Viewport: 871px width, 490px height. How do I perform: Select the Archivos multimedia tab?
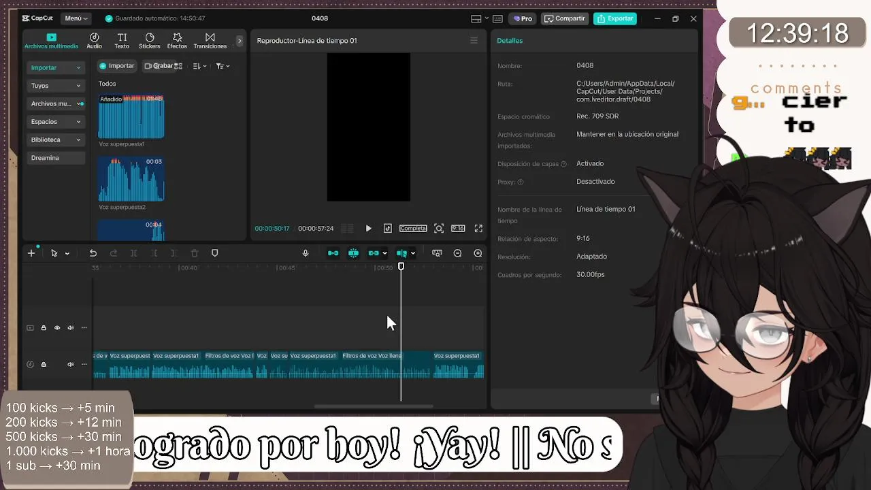tap(51, 41)
